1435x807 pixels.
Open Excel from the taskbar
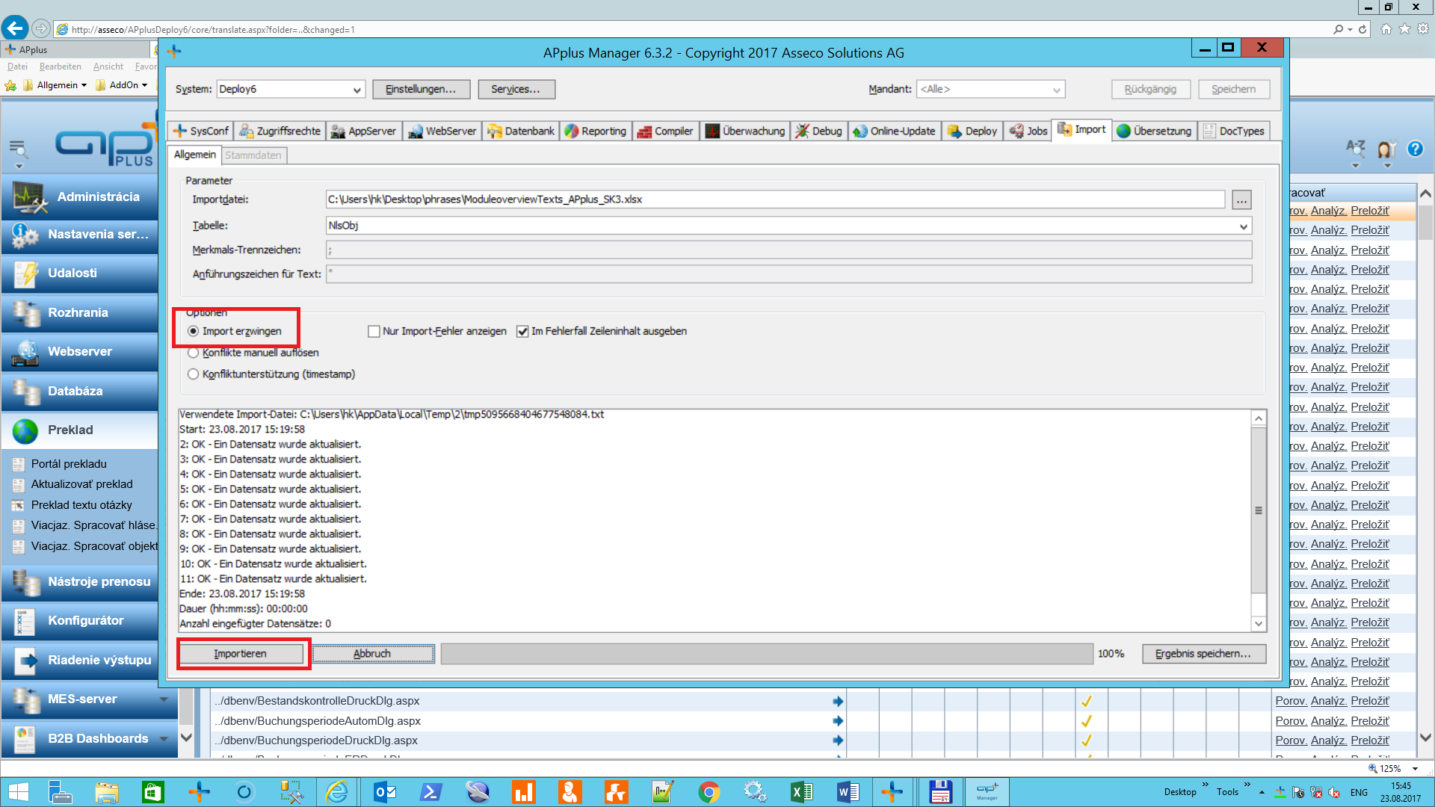coord(801,791)
